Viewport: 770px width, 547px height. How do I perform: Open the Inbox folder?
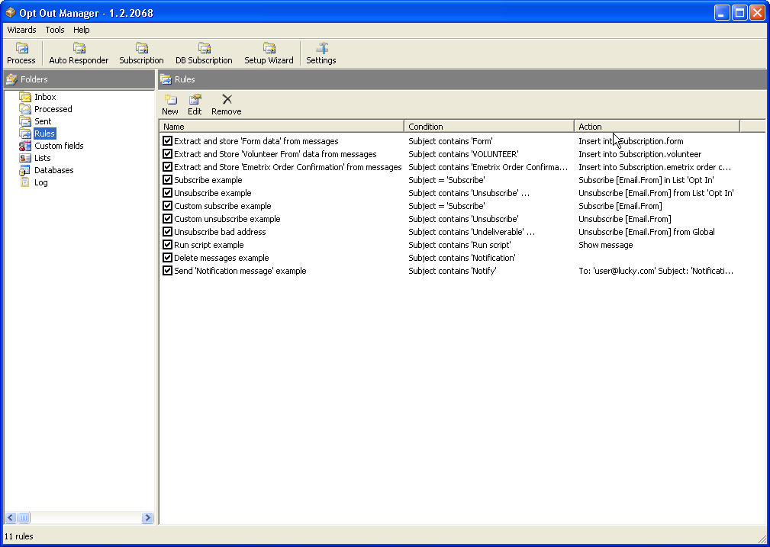[45, 97]
